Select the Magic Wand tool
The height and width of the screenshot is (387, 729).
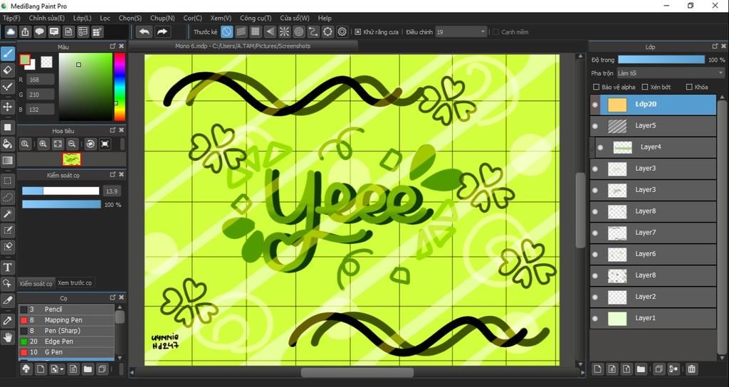tap(7, 213)
